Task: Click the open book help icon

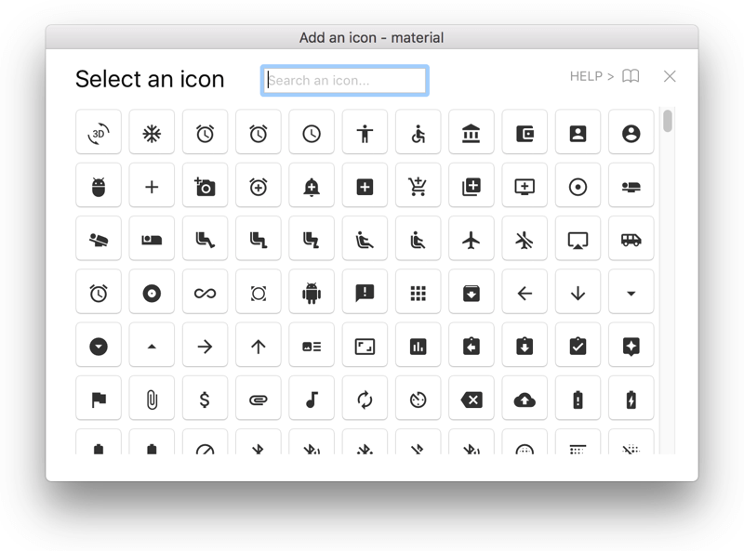Action: (x=631, y=76)
